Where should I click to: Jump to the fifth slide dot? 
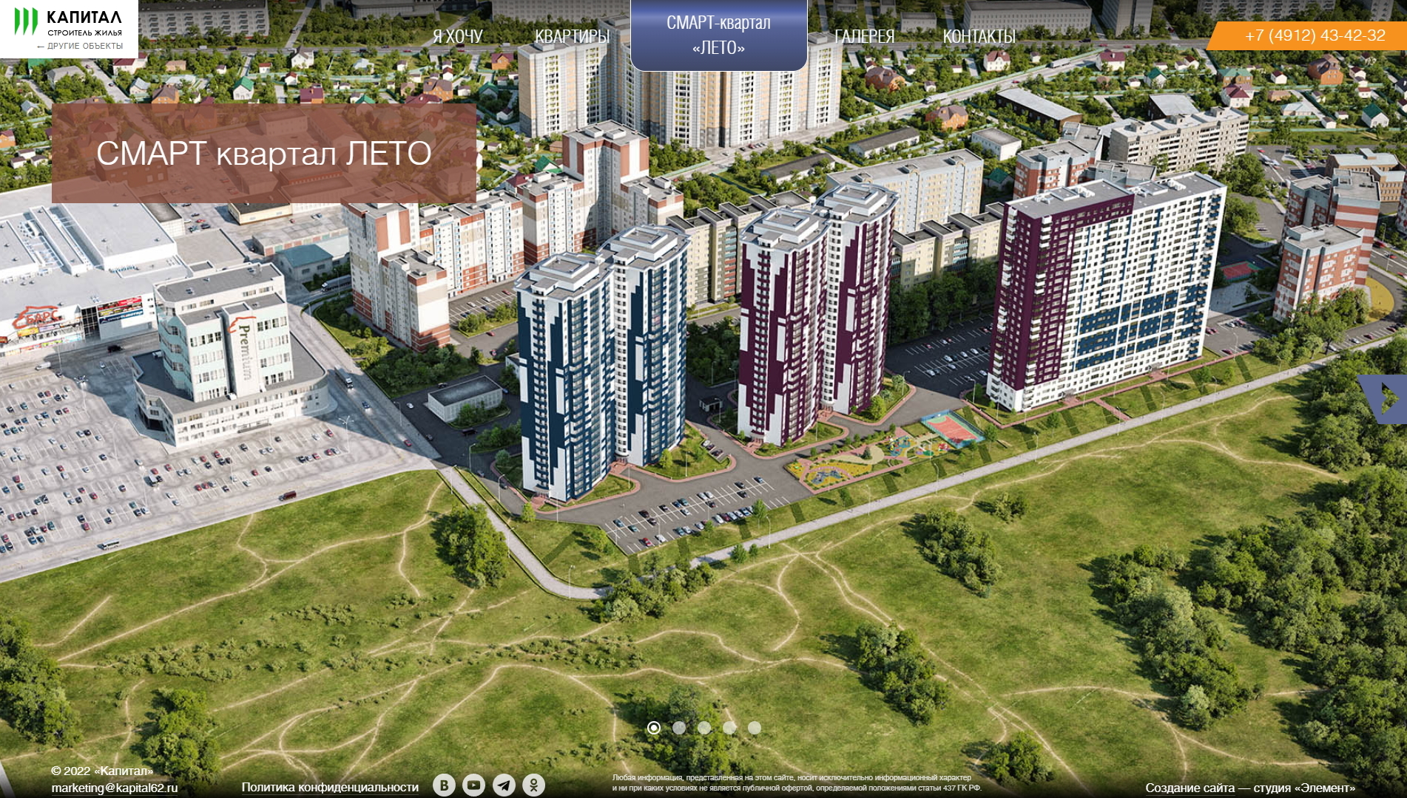click(x=755, y=728)
